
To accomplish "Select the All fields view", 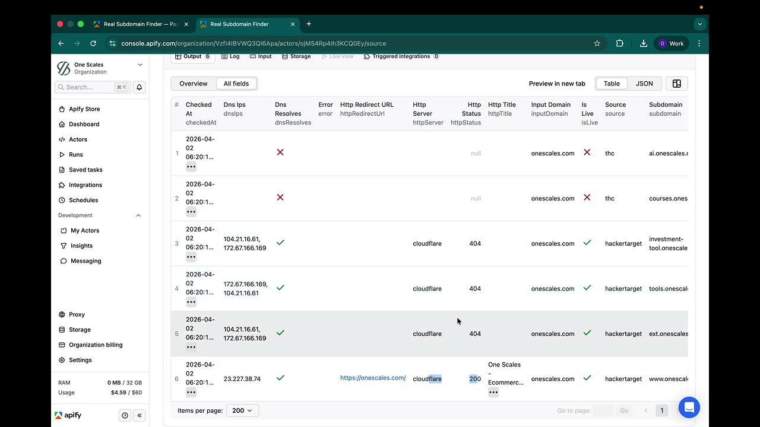I will point(236,84).
